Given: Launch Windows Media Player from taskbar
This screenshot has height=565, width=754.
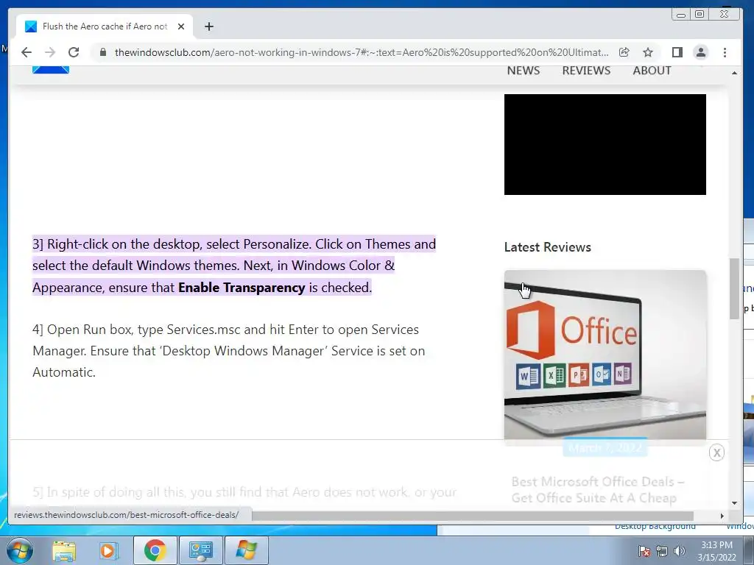Looking at the screenshot, I should (x=108, y=550).
